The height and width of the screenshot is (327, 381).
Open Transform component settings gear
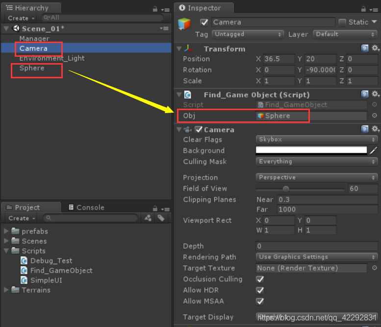376,48
